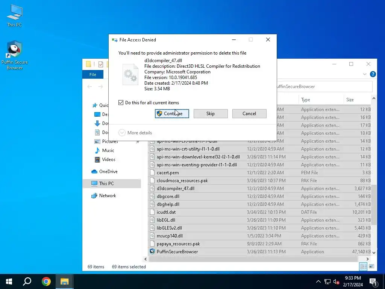The image size is (385, 289).
Task: Launch Google Chrome from taskbar
Action: [46, 281]
